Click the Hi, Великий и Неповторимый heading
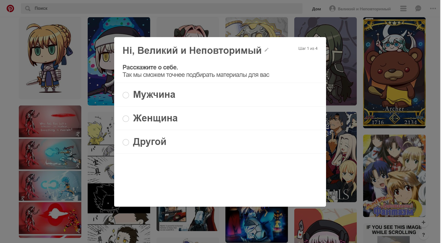Image resolution: width=441 pixels, height=243 pixels. pos(192,50)
